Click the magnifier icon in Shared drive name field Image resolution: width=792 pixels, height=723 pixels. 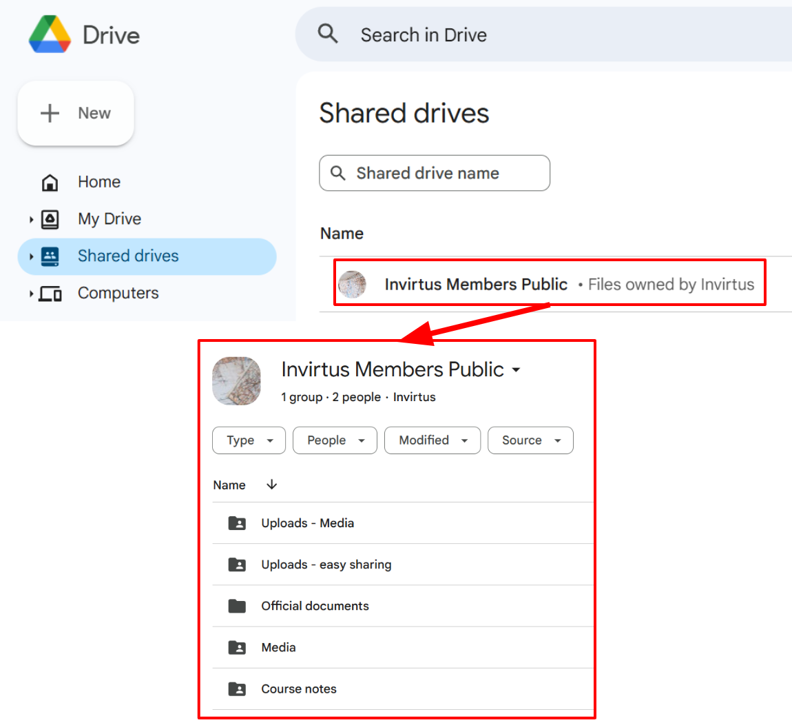(338, 173)
